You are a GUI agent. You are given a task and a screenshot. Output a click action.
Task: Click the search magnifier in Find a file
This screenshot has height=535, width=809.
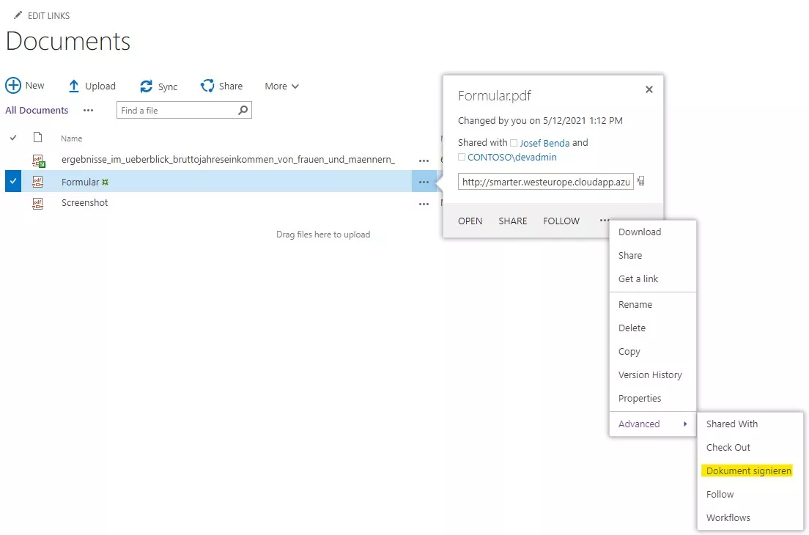[243, 109]
